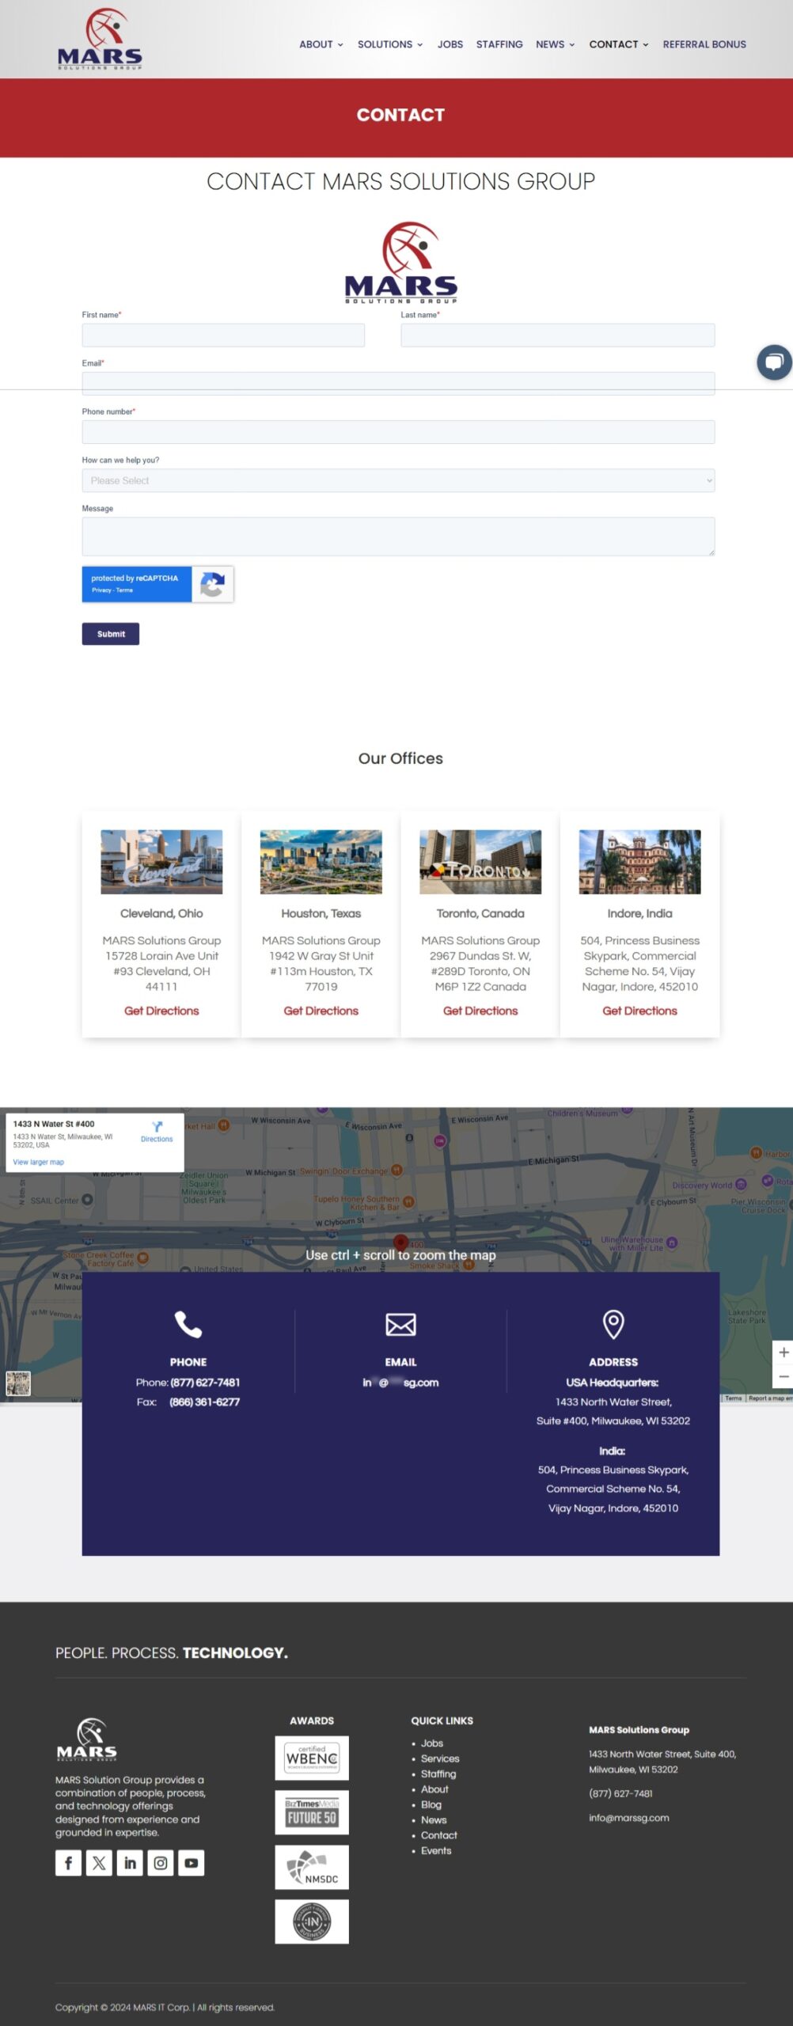Click the Indore palace photo
793x2026 pixels.
(640, 862)
